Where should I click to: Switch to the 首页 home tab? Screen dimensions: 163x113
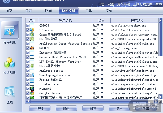[x=9, y=11]
